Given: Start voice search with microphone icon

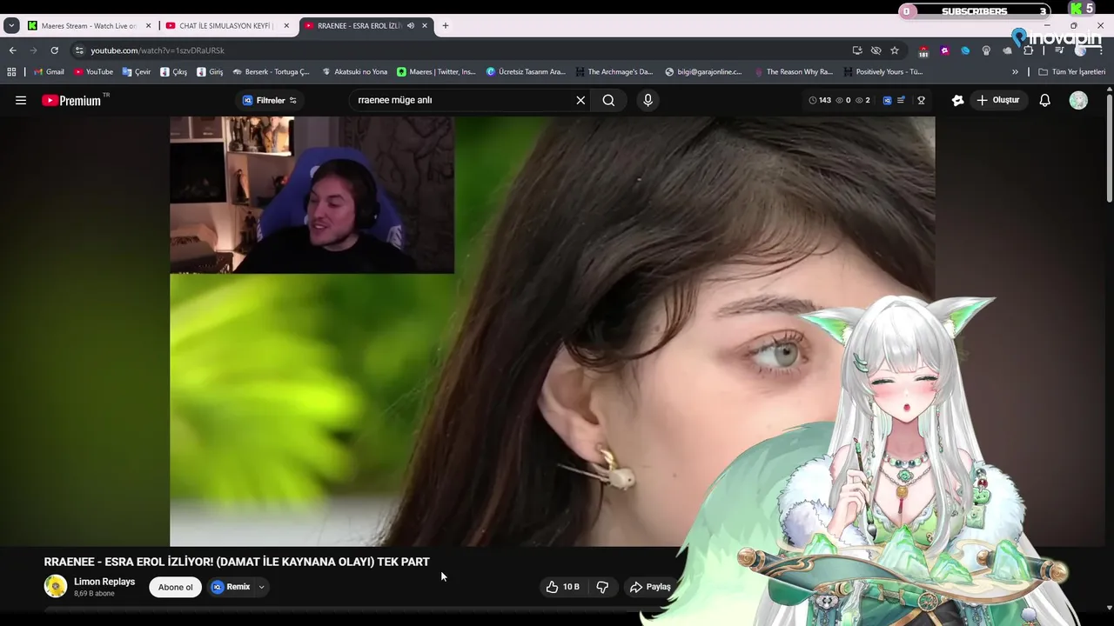Looking at the screenshot, I should point(648,100).
